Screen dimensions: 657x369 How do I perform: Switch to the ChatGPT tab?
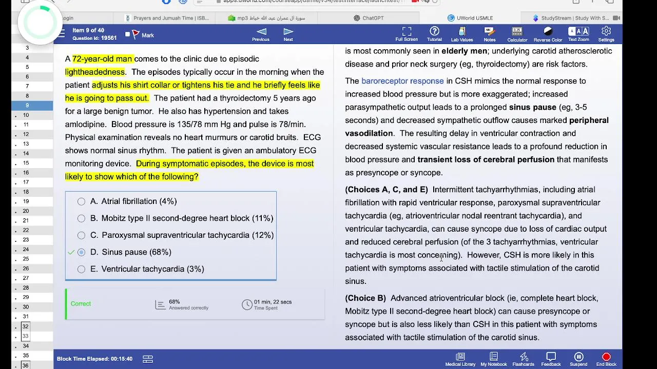[369, 18]
